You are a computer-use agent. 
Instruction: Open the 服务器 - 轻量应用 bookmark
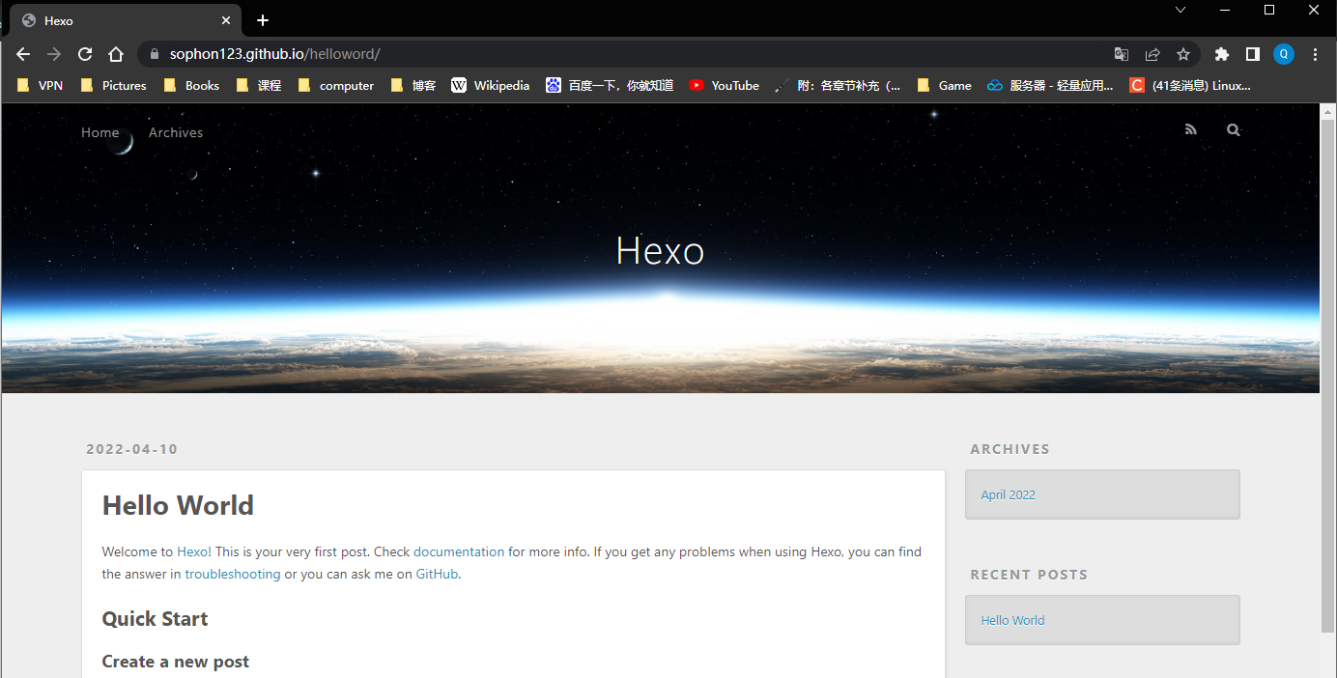[x=1050, y=85]
